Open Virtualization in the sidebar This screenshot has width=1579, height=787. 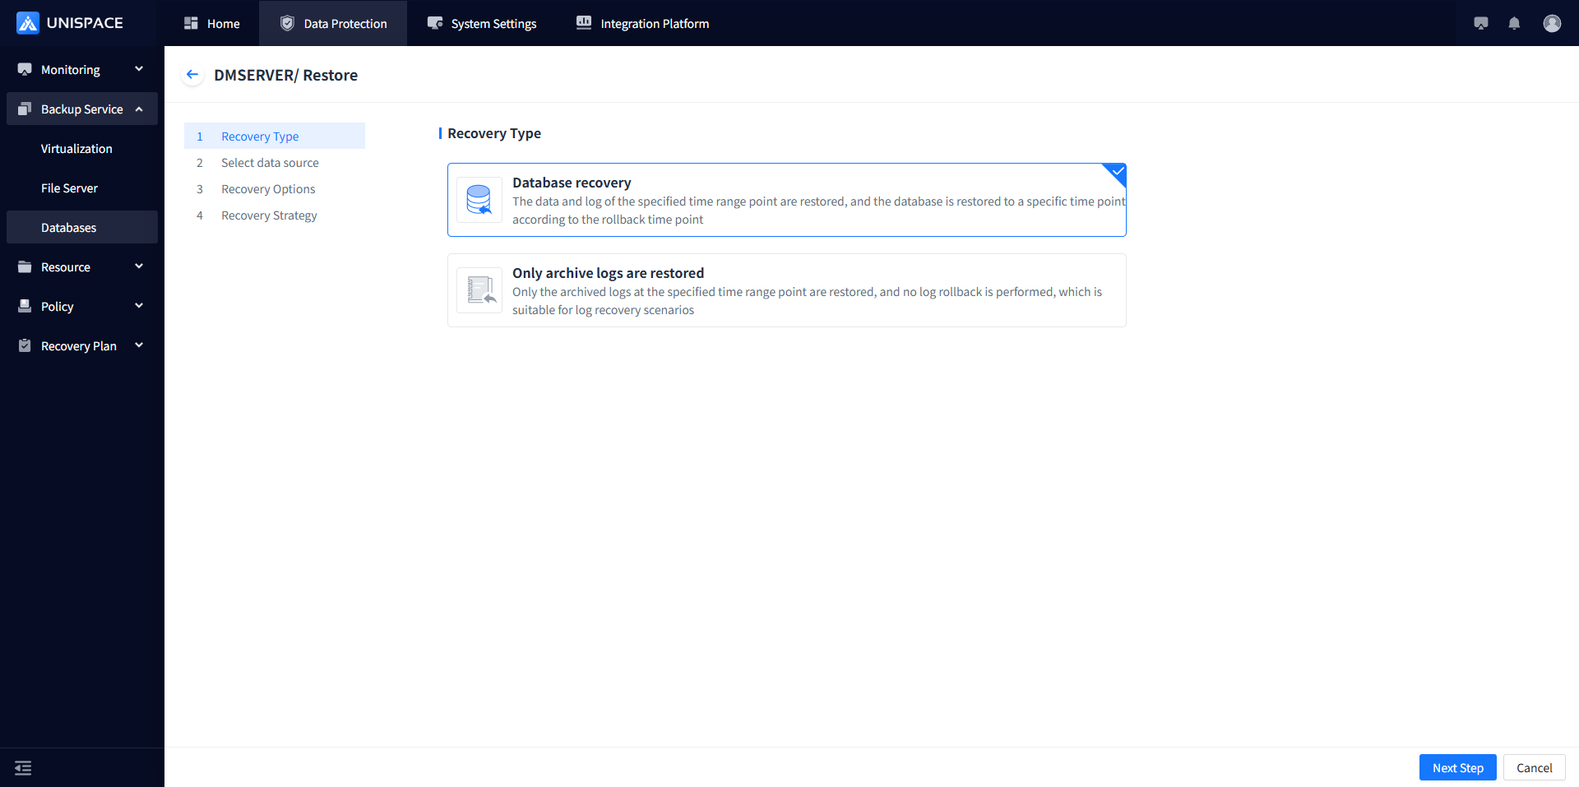tap(82, 148)
